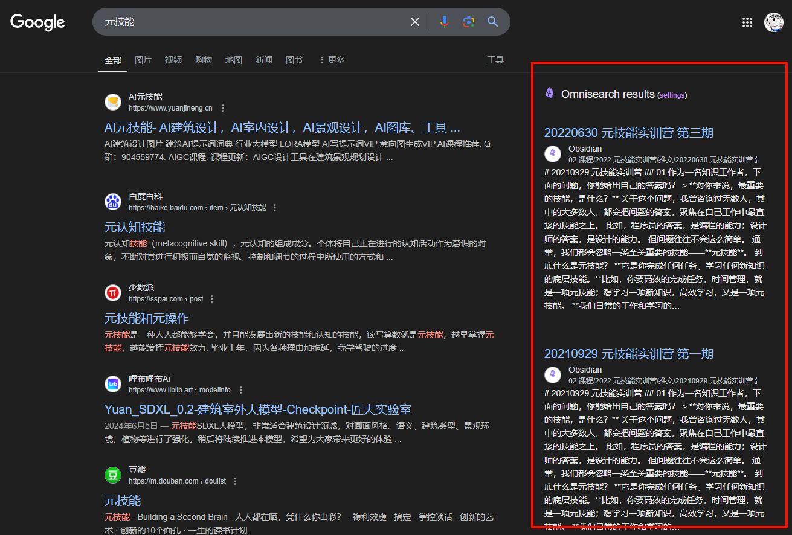The width and height of the screenshot is (792, 535).
Task: Open more options for sspai.com result
Action: pyautogui.click(x=212, y=299)
